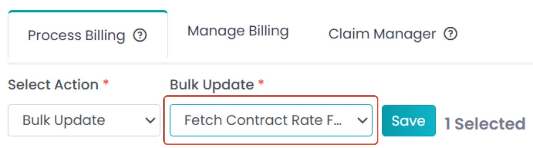Click the chevron arrow in Fetch Contract Rate dropdown
The width and height of the screenshot is (533, 148).
[x=362, y=120]
